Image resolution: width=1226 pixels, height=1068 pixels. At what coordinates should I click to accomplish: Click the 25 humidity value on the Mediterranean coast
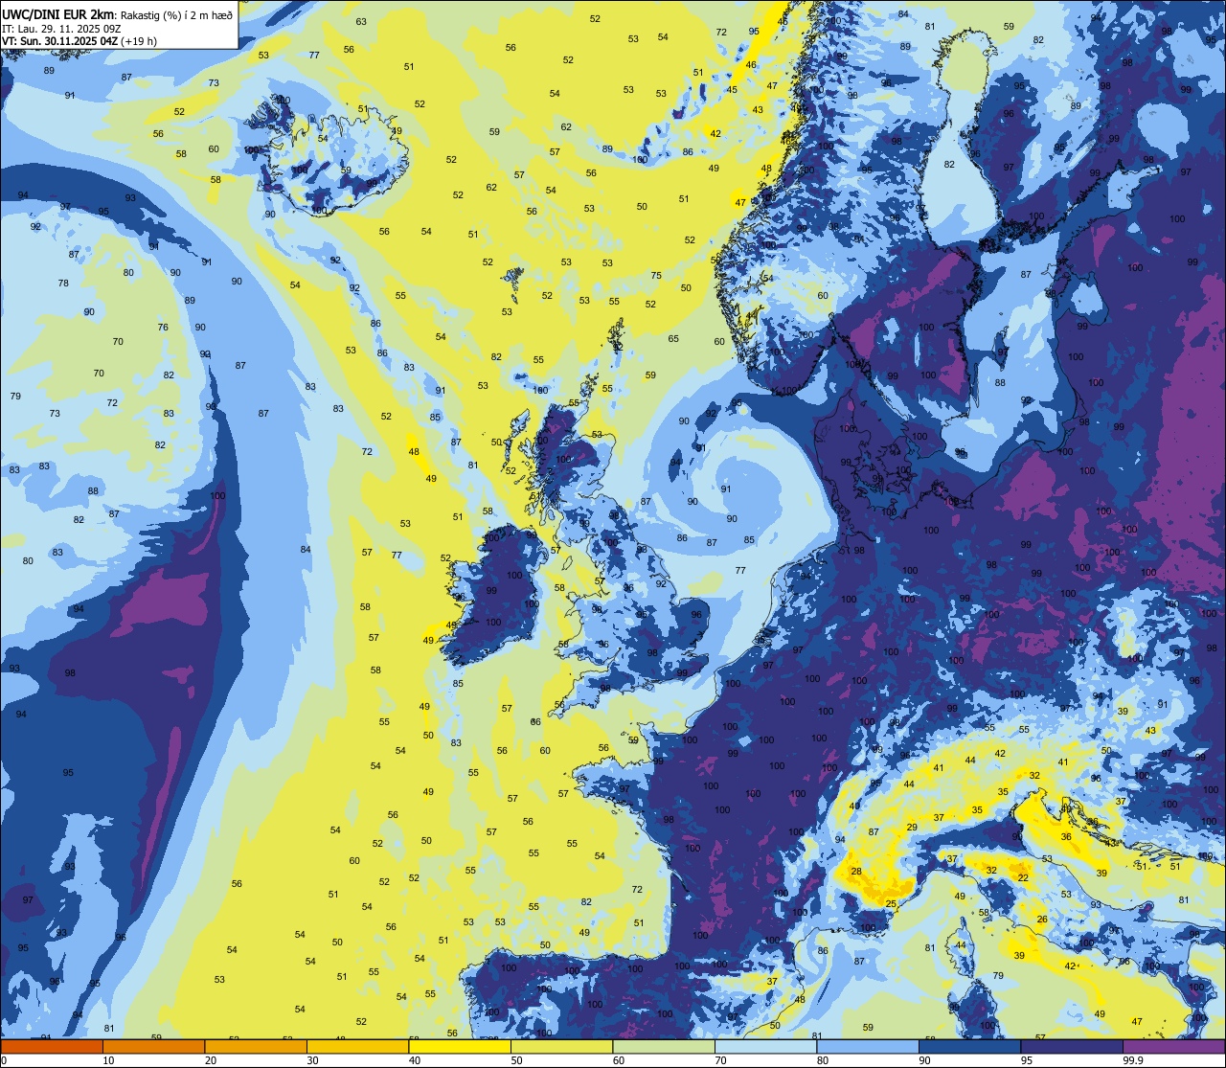tap(891, 904)
